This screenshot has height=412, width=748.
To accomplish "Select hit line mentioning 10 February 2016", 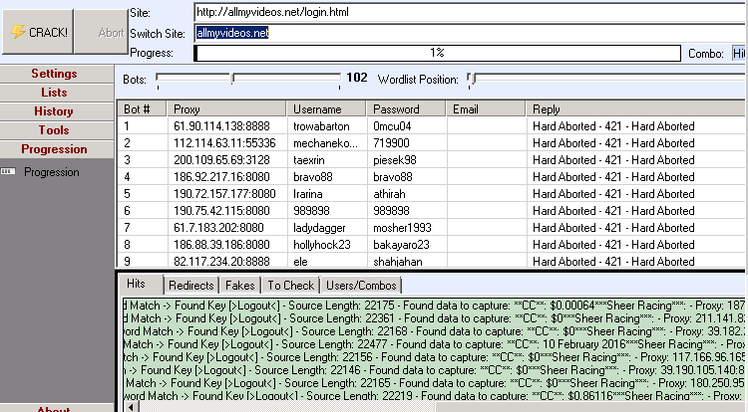I will point(434,344).
